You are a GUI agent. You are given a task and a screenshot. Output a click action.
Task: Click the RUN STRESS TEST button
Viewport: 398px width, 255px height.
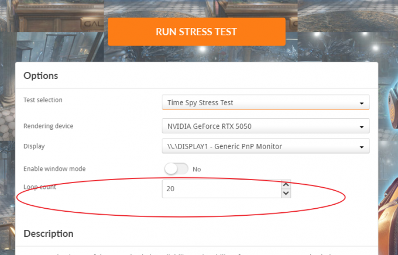pyautogui.click(x=197, y=32)
